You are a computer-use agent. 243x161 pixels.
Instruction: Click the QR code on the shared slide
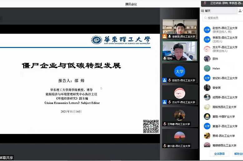point(151,126)
